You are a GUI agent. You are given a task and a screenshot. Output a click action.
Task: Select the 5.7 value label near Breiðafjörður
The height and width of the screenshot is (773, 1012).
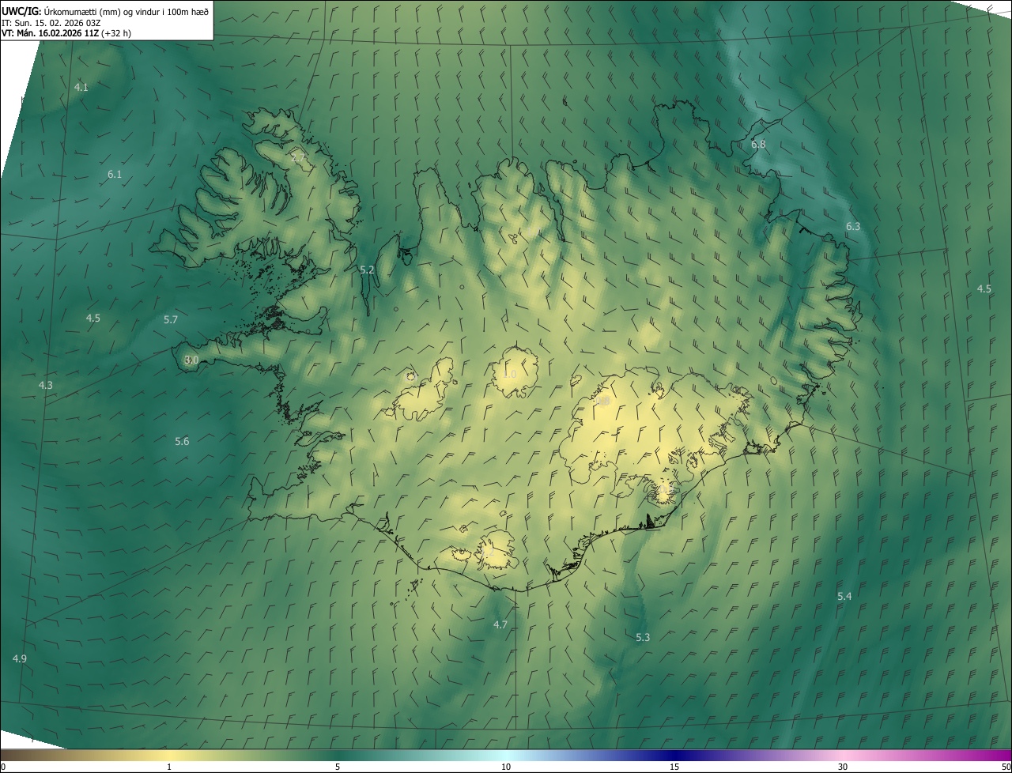point(171,319)
